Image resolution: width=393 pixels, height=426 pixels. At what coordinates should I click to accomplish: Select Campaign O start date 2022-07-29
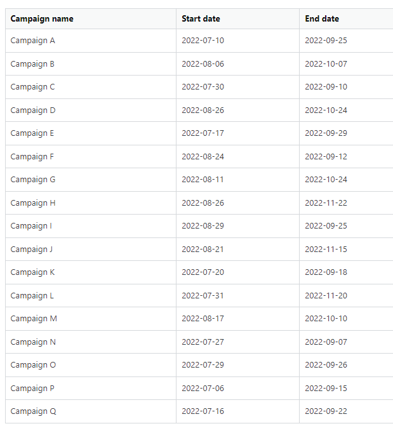203,365
